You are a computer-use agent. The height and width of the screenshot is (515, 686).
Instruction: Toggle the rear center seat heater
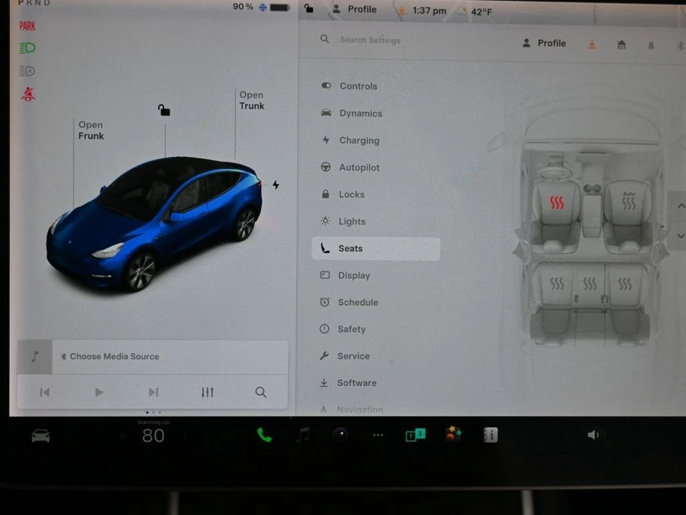(590, 284)
